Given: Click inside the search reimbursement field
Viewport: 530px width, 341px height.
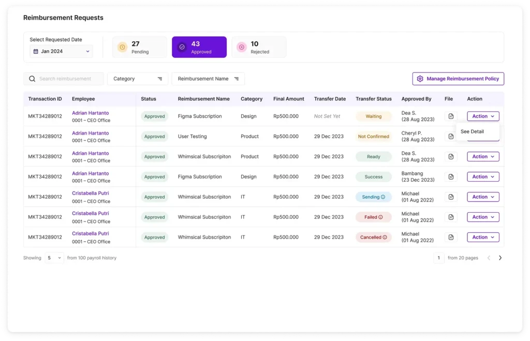Looking at the screenshot, I should tap(67, 79).
